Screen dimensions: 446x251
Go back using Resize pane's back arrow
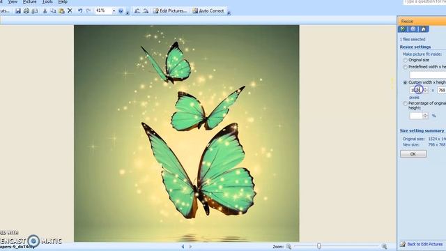pyautogui.click(x=403, y=29)
